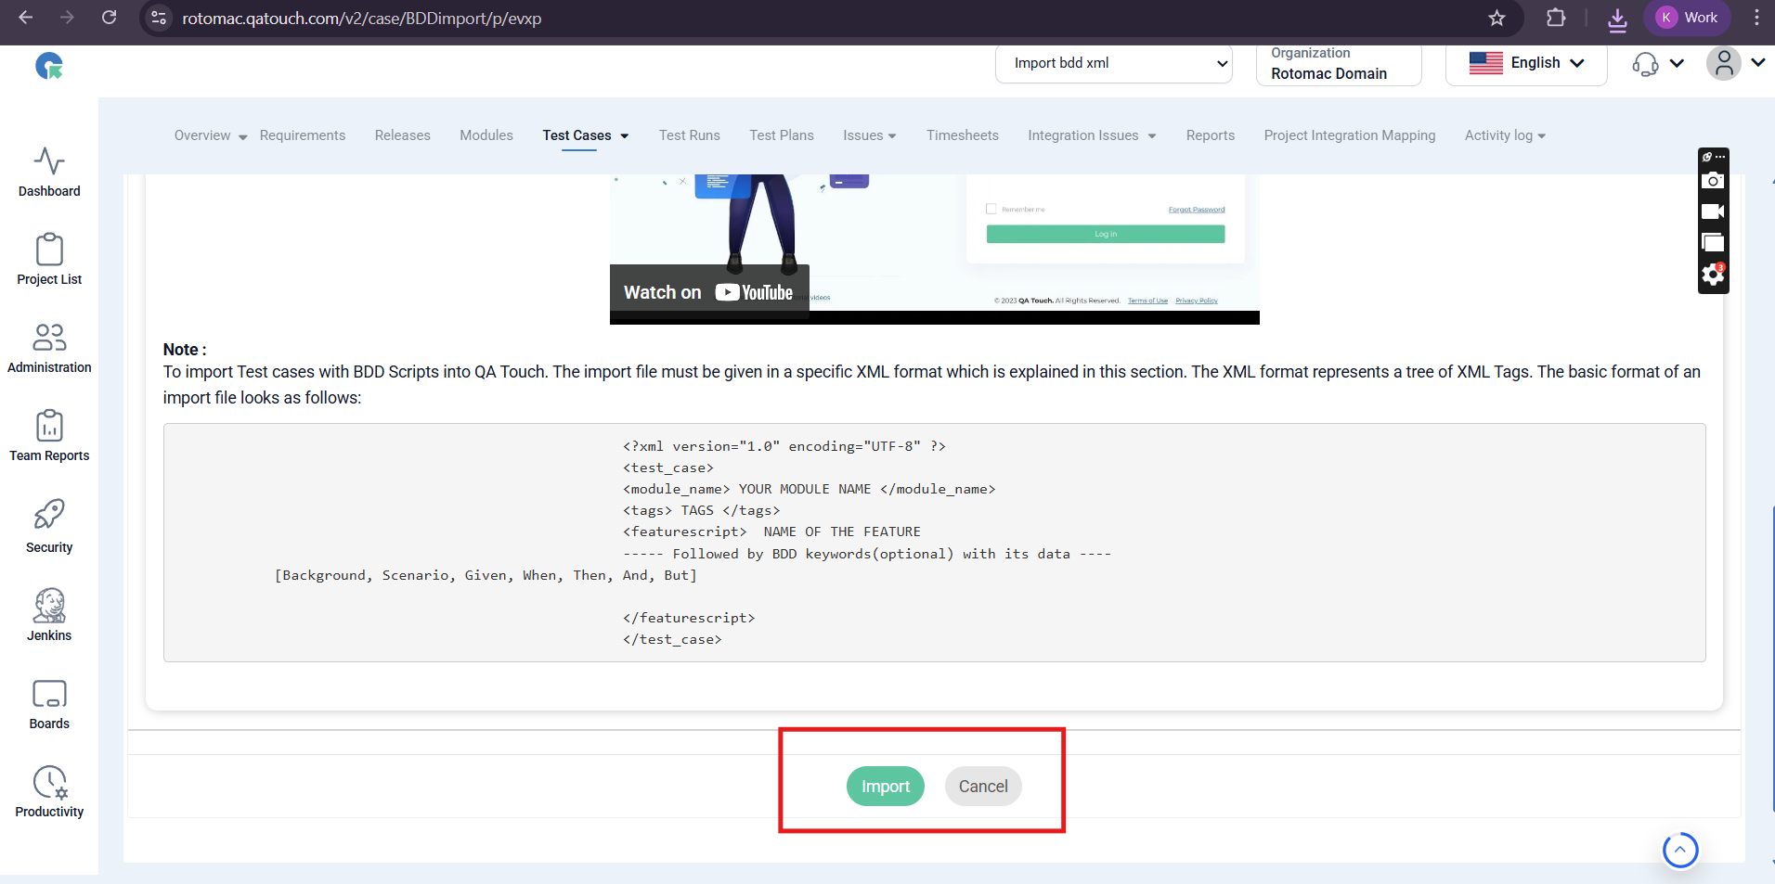Screen dimensions: 1775x884
Task: Toggle the Remember me checkbox in video
Action: tap(991, 209)
